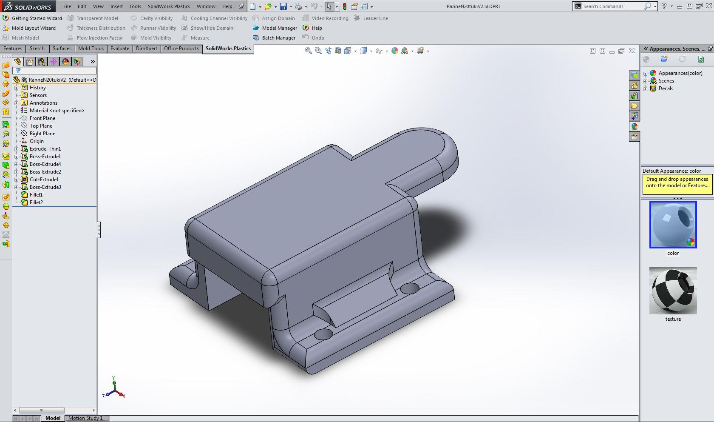Open the View Palette icon in task pane
Screen dimensions: 714x422
[x=634, y=116]
